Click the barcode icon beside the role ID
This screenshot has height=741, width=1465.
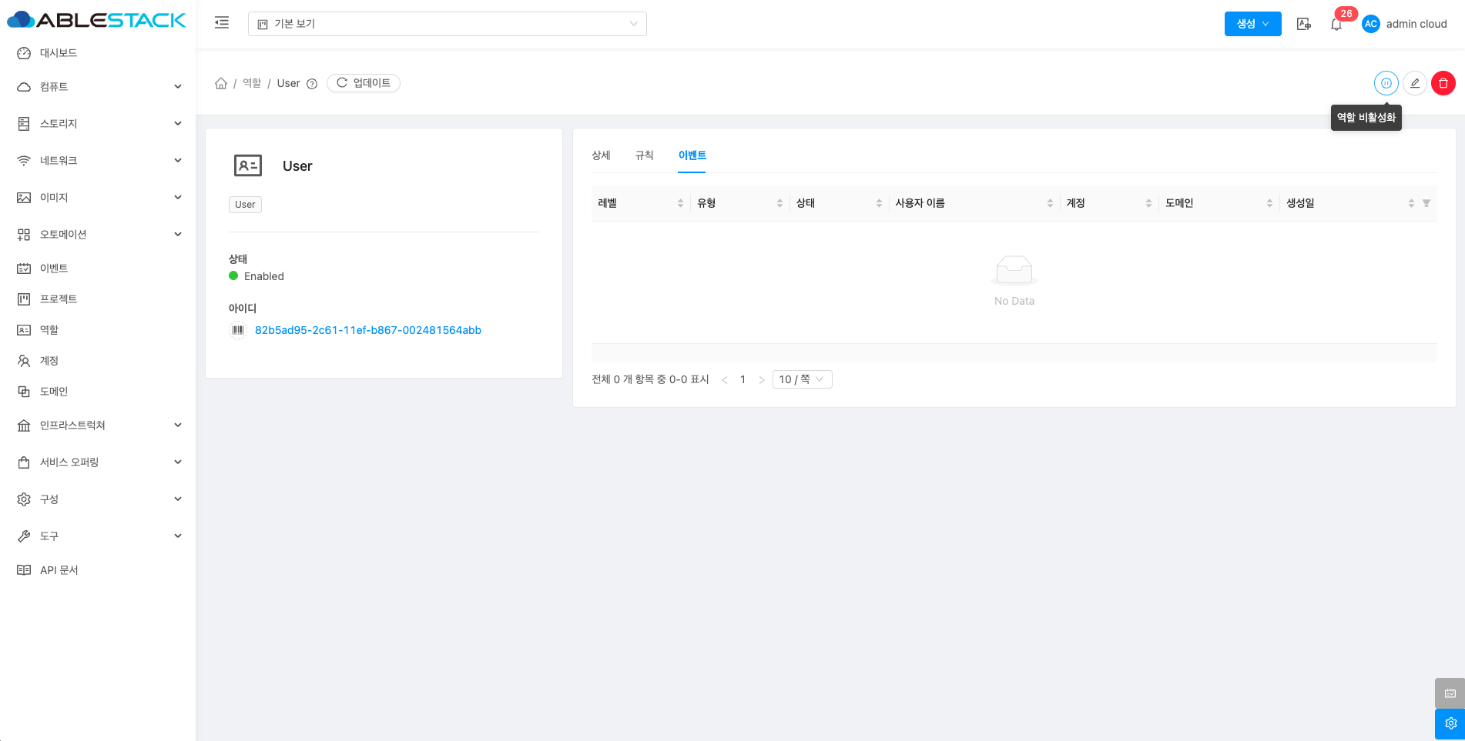point(238,330)
